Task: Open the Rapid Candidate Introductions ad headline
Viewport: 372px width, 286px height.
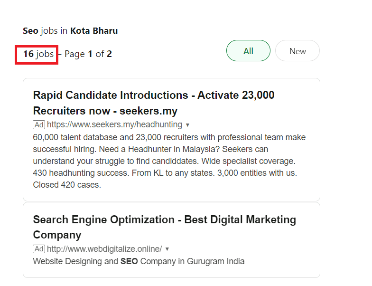Action: (x=154, y=103)
